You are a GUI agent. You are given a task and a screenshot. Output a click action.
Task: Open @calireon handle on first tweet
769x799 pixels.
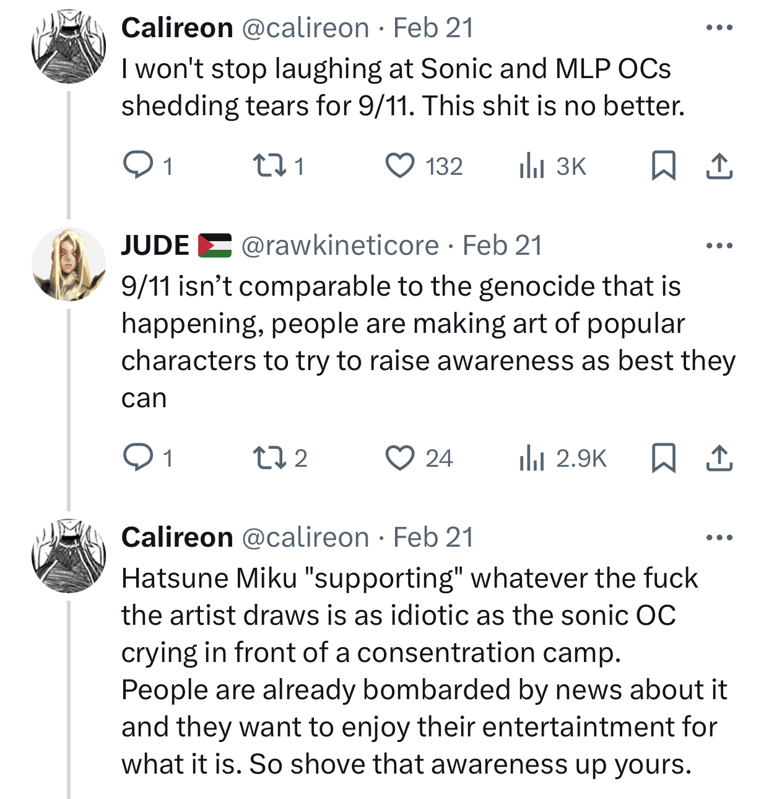pos(305,28)
